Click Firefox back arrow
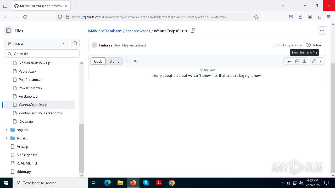Screen dimensions: 335x188 click(x=6, y=17)
